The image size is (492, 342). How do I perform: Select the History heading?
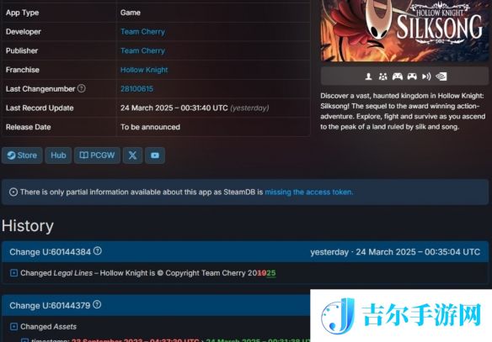click(x=28, y=226)
